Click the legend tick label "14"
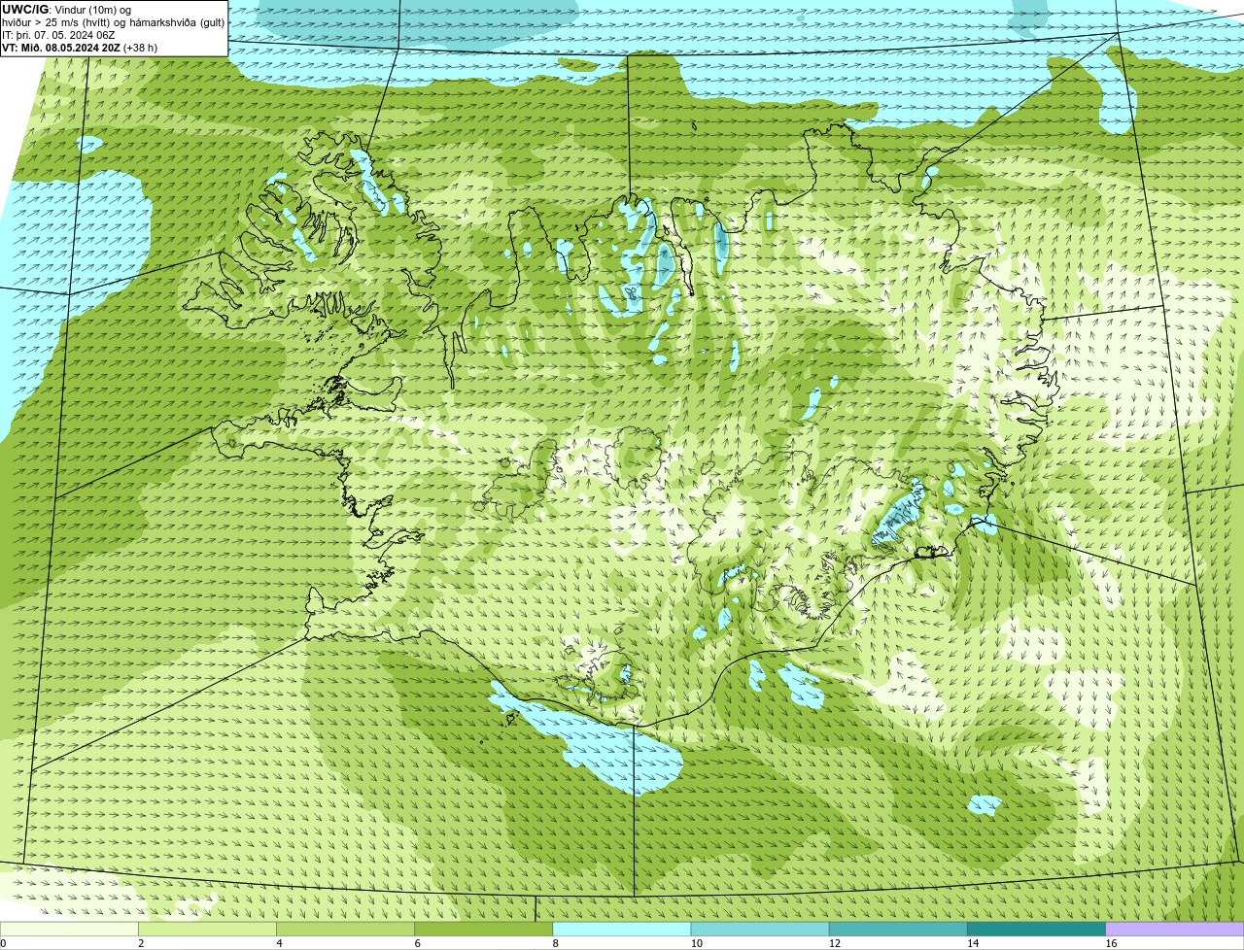Viewport: 1244px width, 950px height. (x=972, y=943)
